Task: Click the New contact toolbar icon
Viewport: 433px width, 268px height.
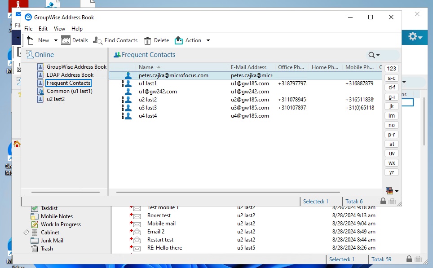Action: click(30, 40)
